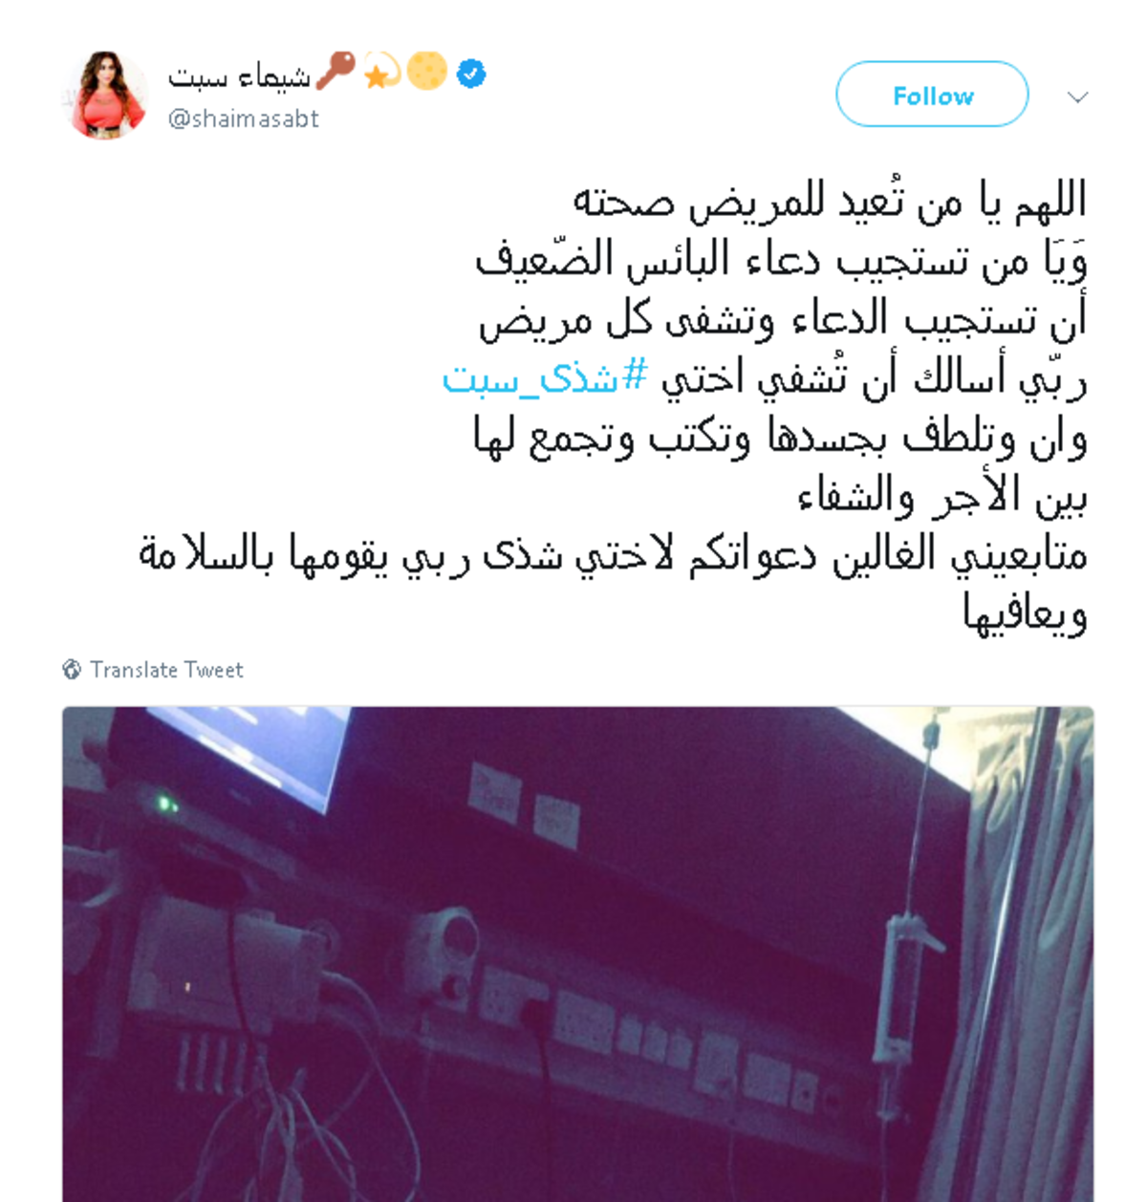Click the key emoji beside the name
The image size is (1147, 1202).
pyautogui.click(x=335, y=71)
